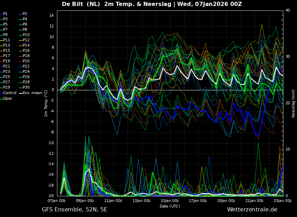Click P10 in the legend

click(24, 35)
